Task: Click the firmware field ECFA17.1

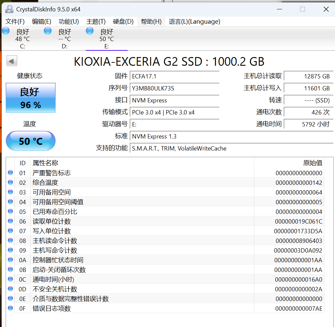Action: click(x=175, y=76)
